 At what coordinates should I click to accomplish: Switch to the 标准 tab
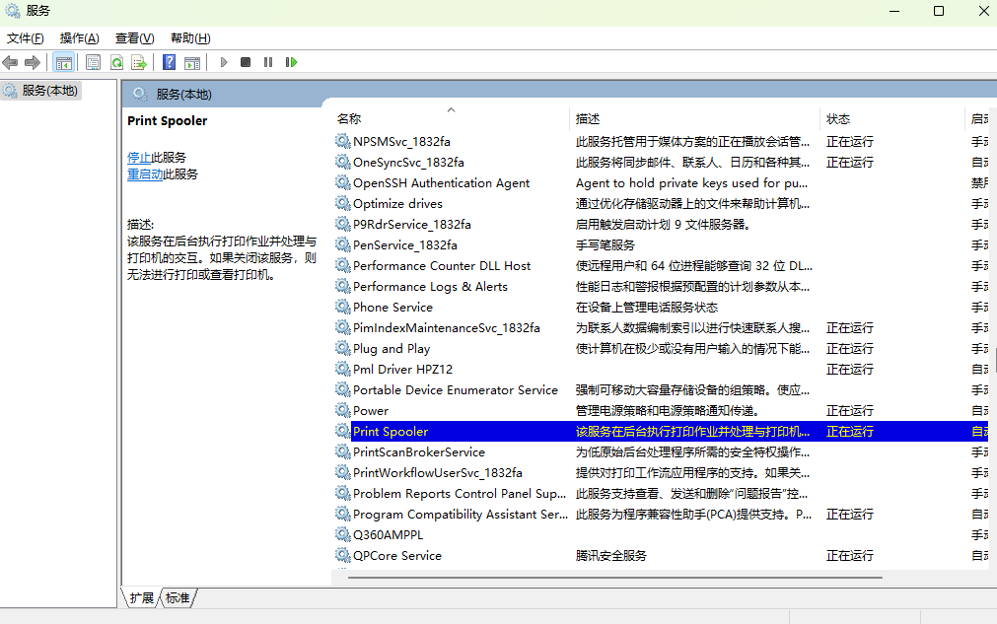click(x=178, y=598)
